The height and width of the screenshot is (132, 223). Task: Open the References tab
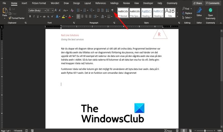click(101, 3)
